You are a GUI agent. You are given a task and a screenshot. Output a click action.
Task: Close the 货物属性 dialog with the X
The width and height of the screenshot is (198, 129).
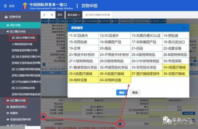pos(184,28)
